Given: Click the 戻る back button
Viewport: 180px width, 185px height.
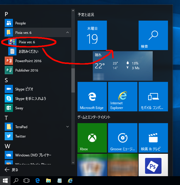Looking at the screenshot, I should tap(11, 170).
